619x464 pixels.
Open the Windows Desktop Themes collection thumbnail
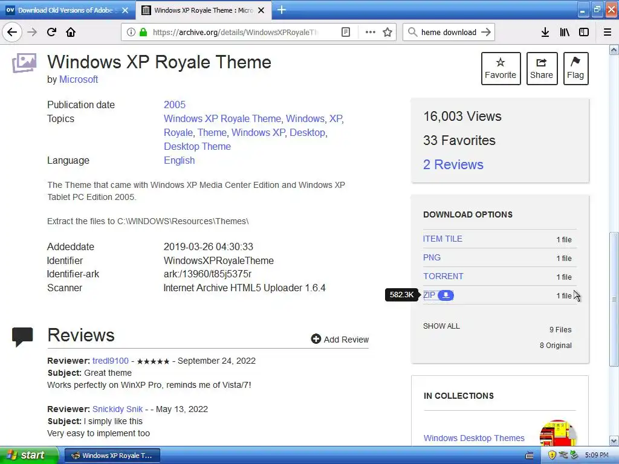(558, 433)
